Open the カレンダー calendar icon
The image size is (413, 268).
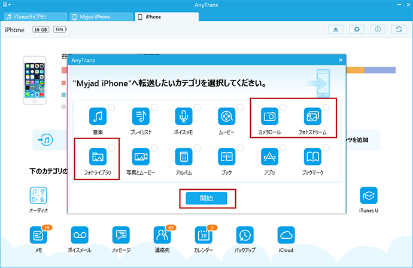click(x=204, y=235)
